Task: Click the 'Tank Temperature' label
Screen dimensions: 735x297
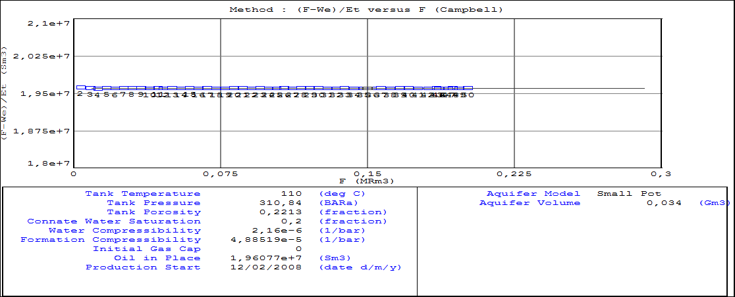Action: 142,194
